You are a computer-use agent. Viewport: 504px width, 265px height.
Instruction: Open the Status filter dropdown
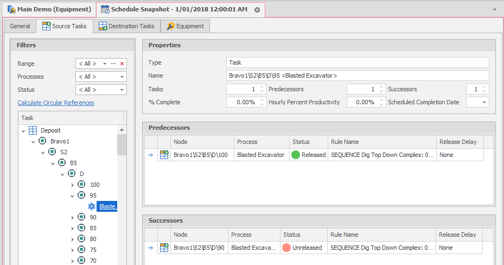click(122, 90)
